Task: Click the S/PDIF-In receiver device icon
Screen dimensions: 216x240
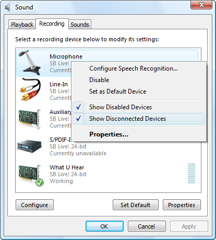Action: (x=30, y=146)
